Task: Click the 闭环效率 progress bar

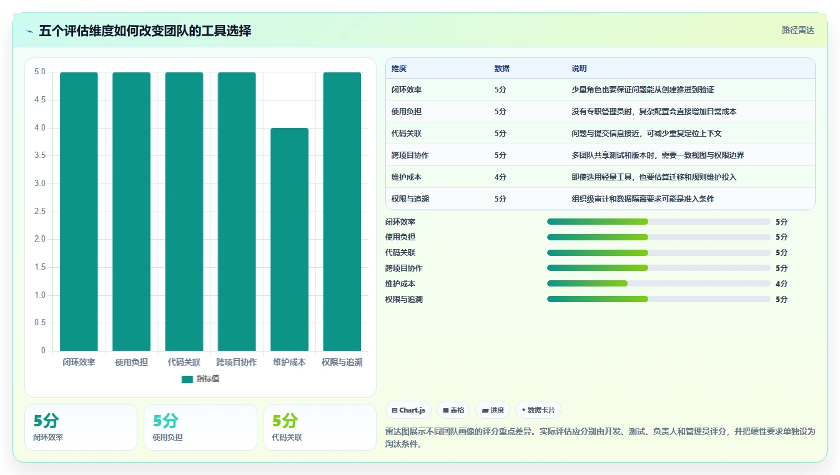Action: (659, 222)
